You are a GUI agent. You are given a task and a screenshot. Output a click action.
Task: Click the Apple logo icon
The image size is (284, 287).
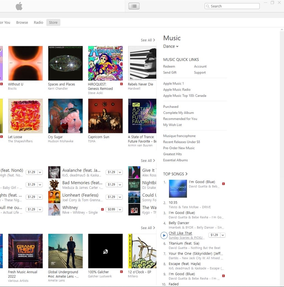click(x=19, y=6)
